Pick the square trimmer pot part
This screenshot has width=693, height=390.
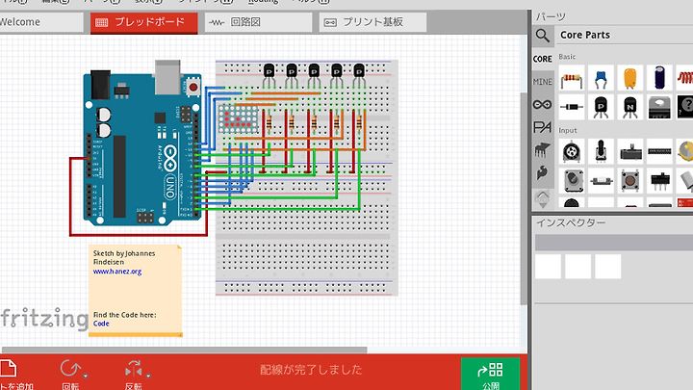(572, 181)
